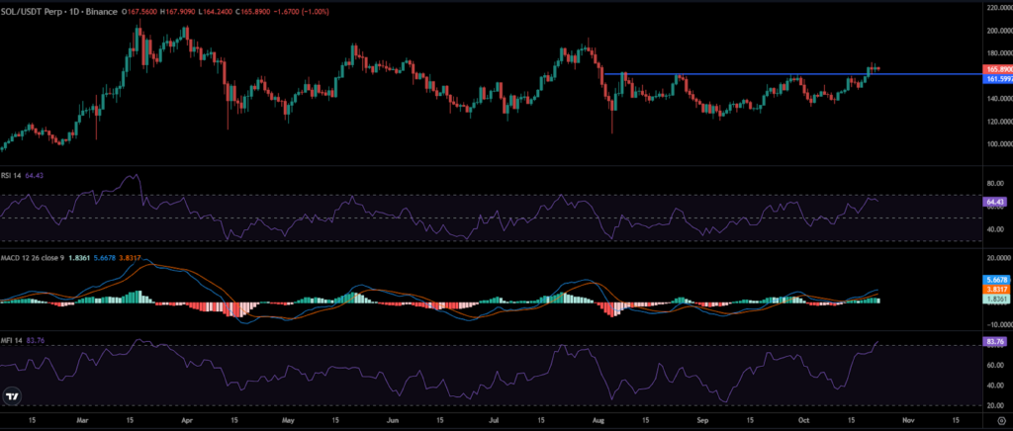Click the change value −1.6700 (−1.00%)
Screen dimensions: 1013x431
tap(303, 12)
